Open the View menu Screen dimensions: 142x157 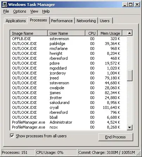point(34,11)
